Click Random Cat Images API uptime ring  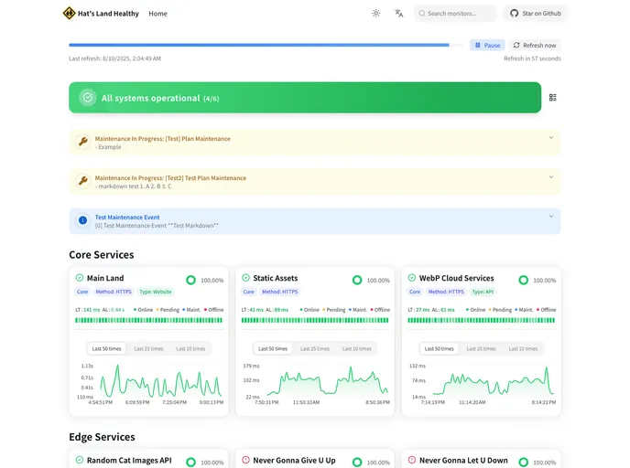190,463
